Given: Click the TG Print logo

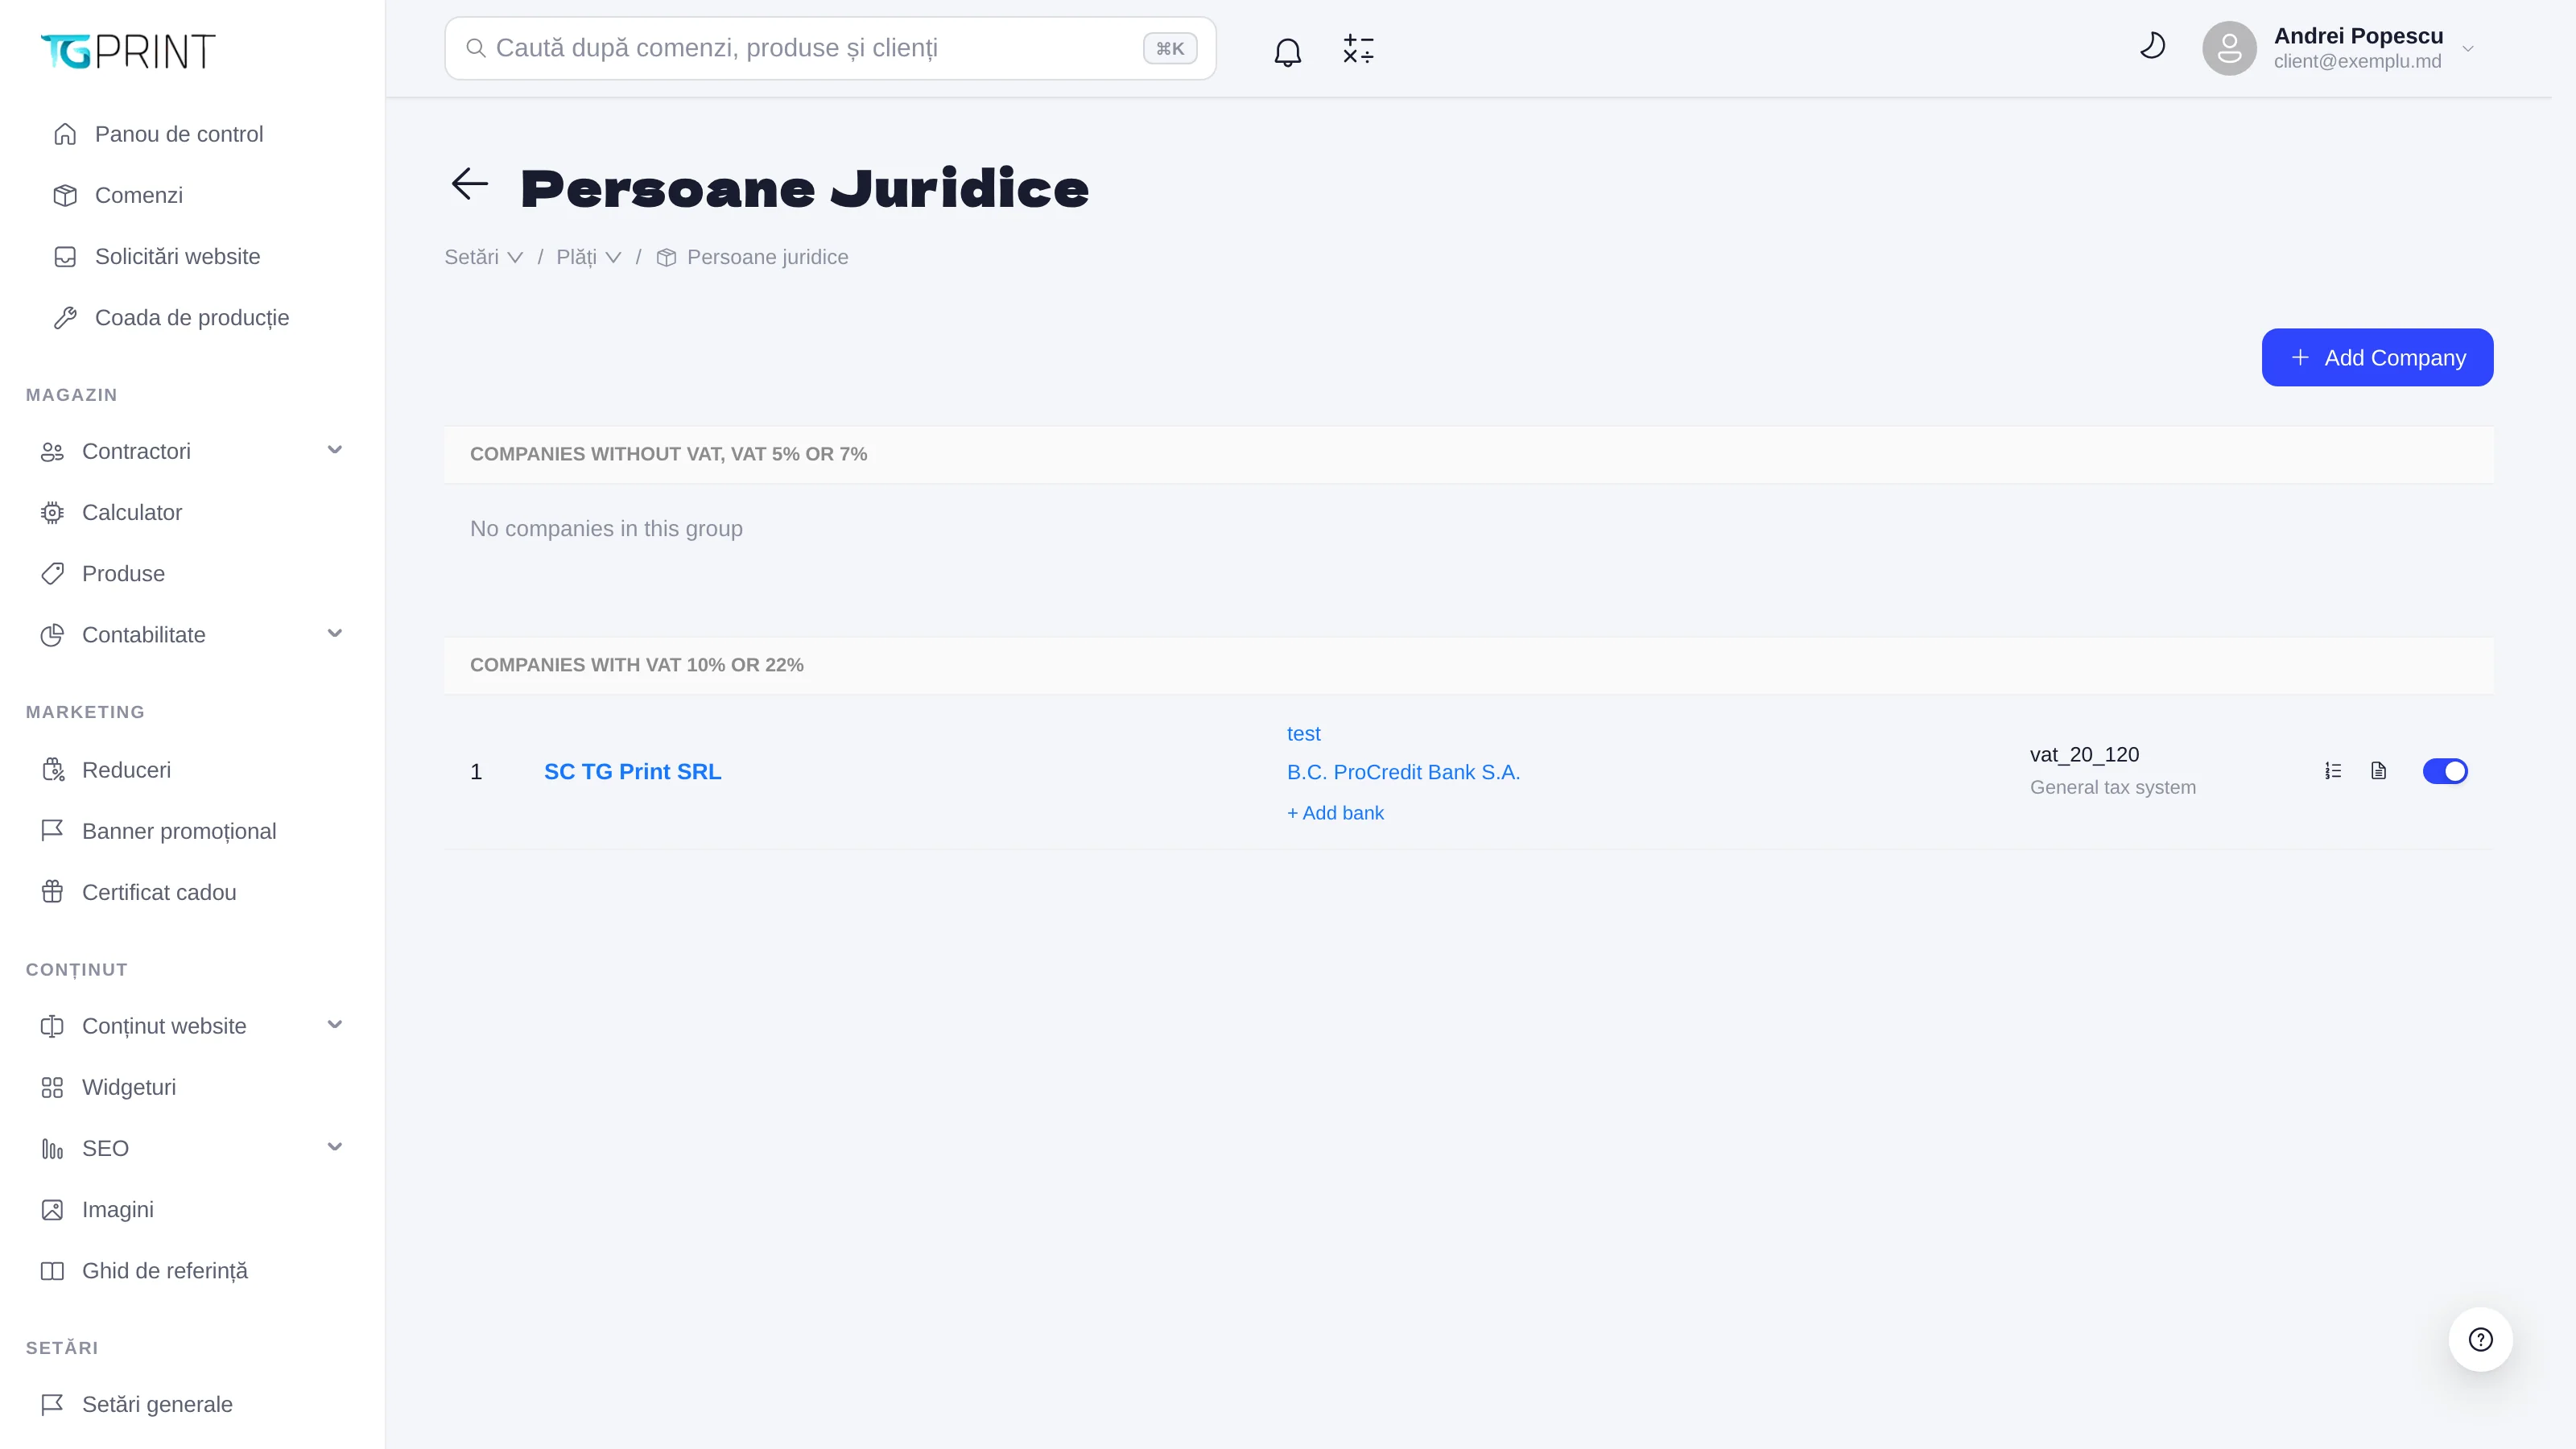Looking at the screenshot, I should click(x=128, y=50).
